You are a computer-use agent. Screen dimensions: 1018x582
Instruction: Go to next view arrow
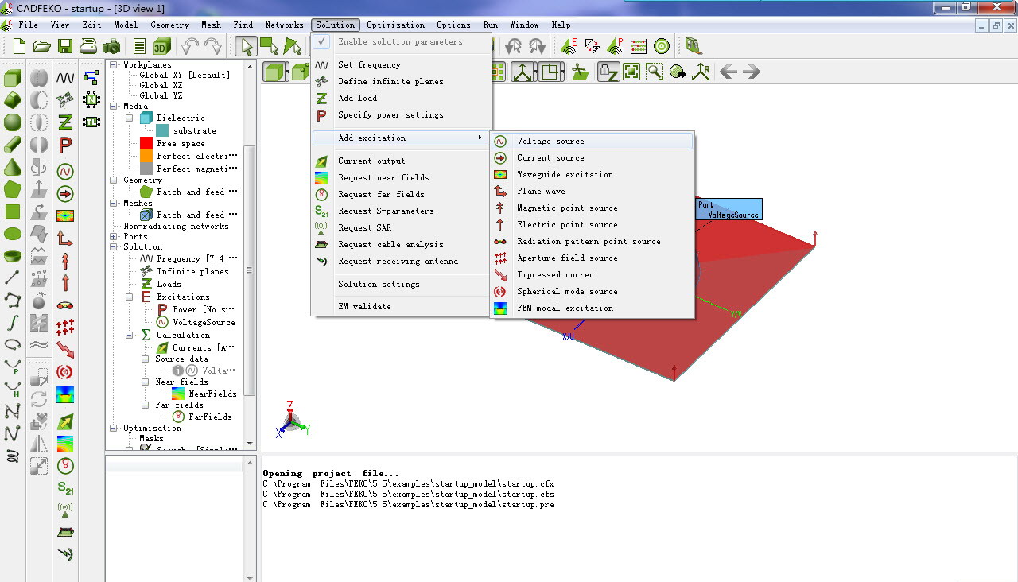752,72
